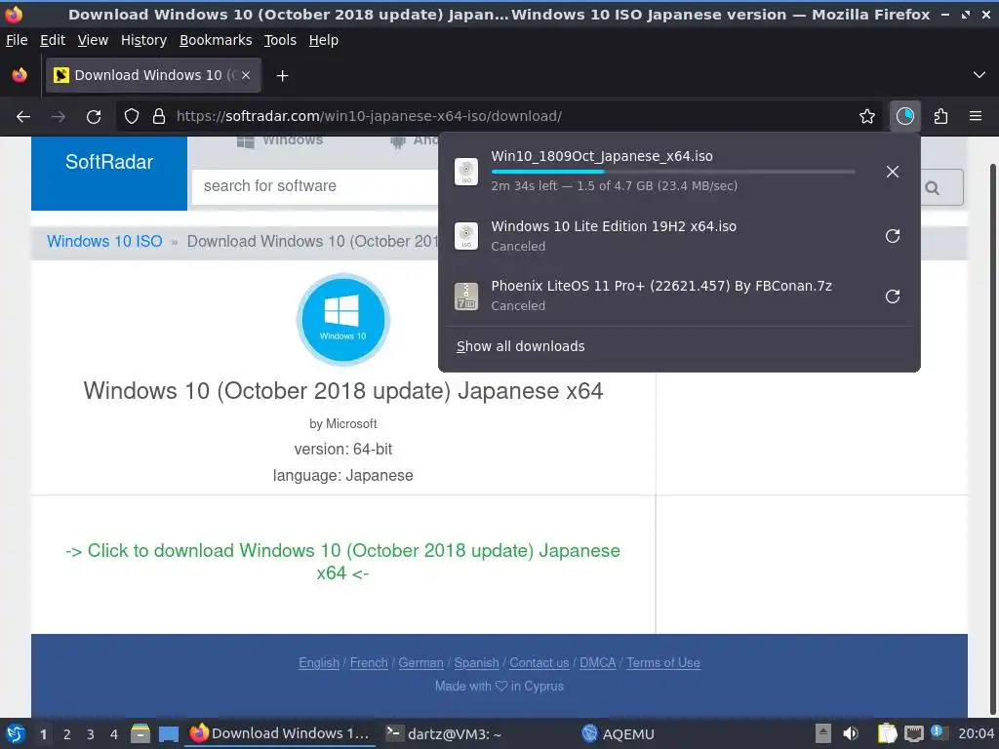Open the Windows category nav tab
The width and height of the screenshot is (999, 749).
[x=280, y=140]
